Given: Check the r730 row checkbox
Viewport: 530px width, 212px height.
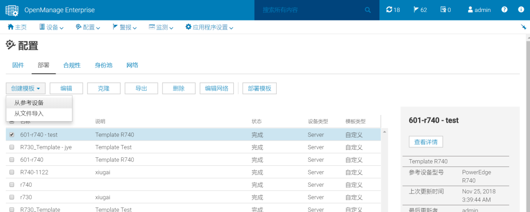Looking at the screenshot, I should coord(12,197).
